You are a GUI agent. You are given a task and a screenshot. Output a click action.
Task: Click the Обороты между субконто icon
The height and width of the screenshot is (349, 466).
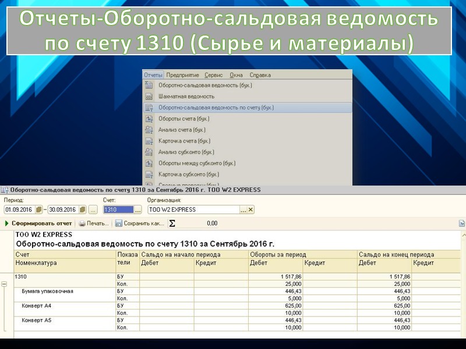(x=149, y=163)
